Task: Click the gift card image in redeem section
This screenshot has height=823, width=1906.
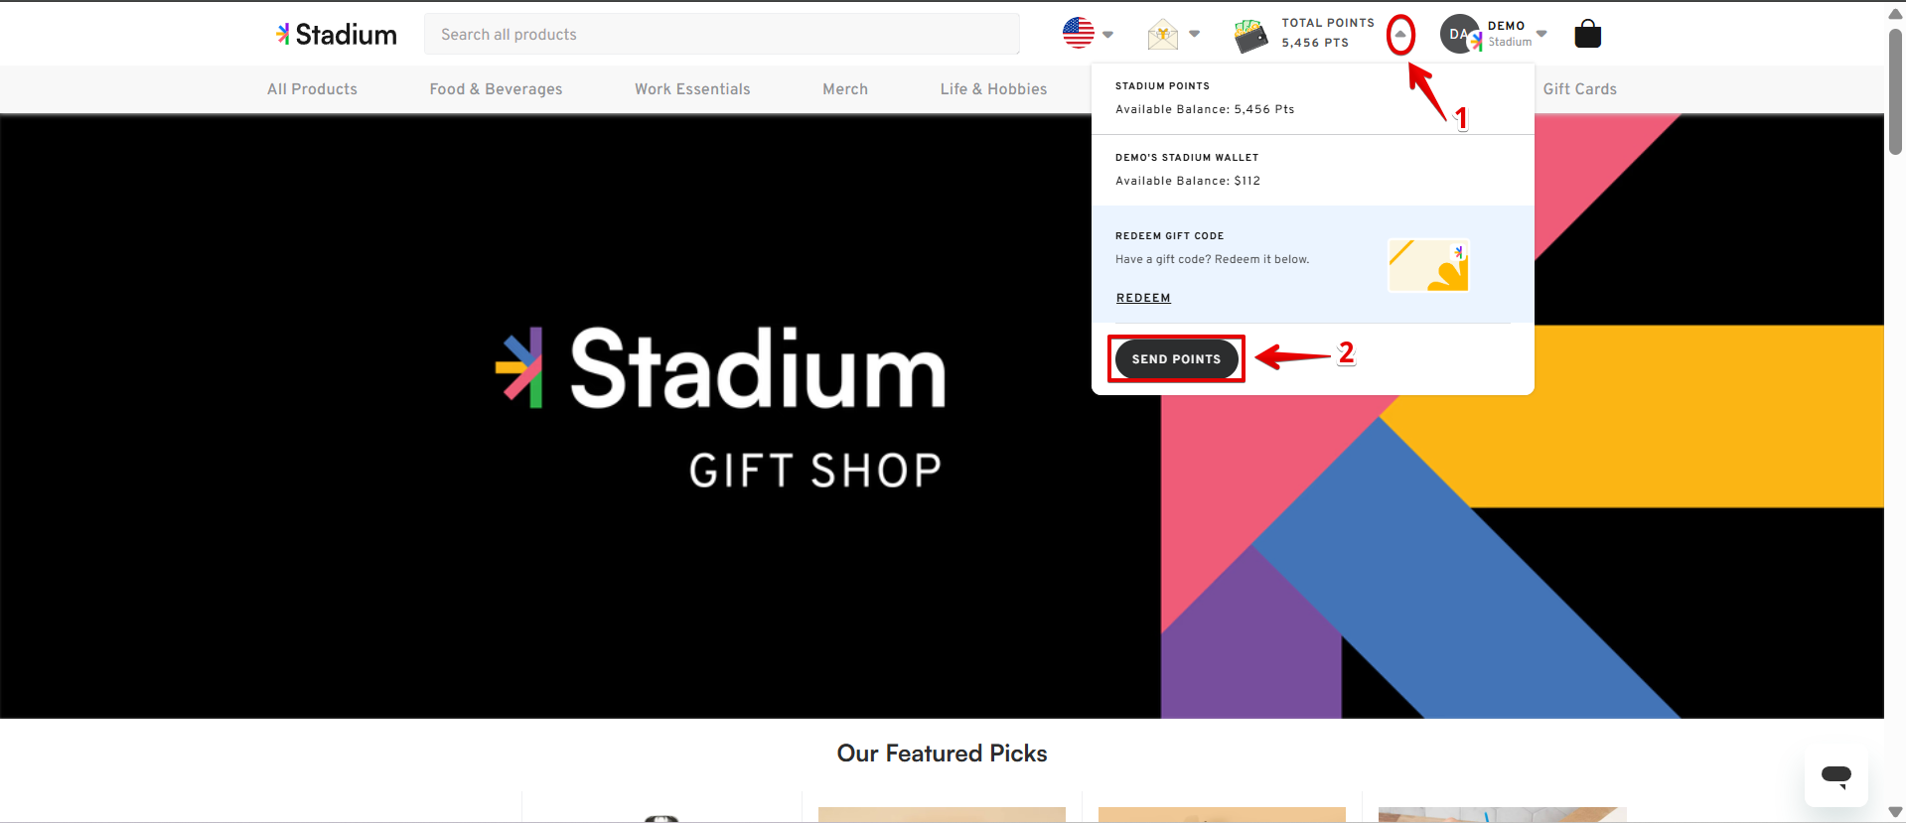Action: pos(1427,265)
